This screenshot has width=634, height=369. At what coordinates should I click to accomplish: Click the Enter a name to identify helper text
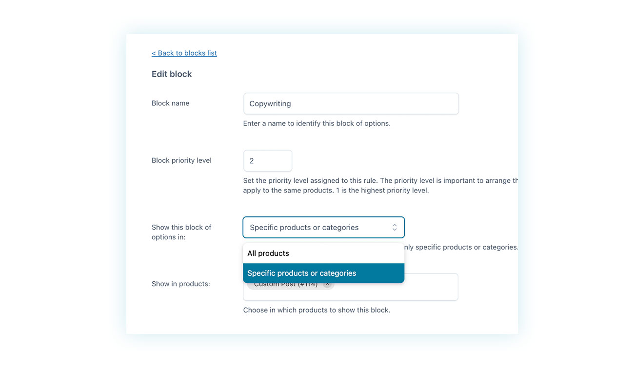(317, 123)
